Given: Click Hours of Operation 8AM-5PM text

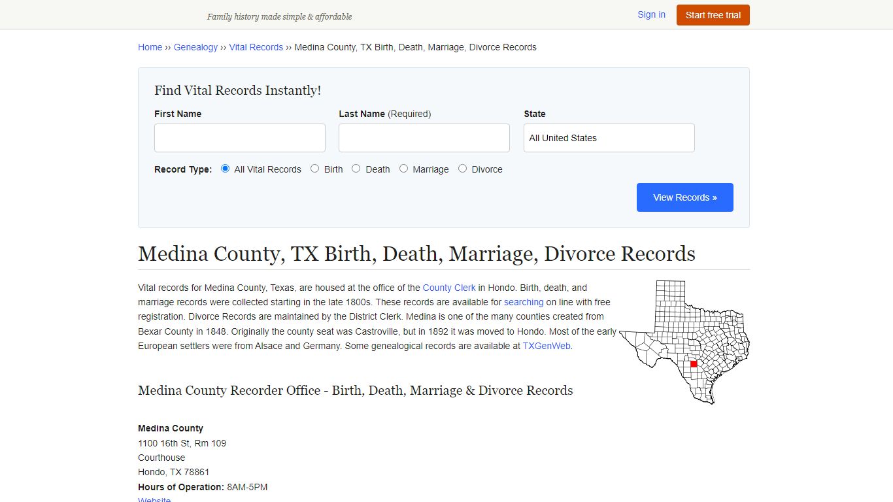Looking at the screenshot, I should tap(203, 487).
